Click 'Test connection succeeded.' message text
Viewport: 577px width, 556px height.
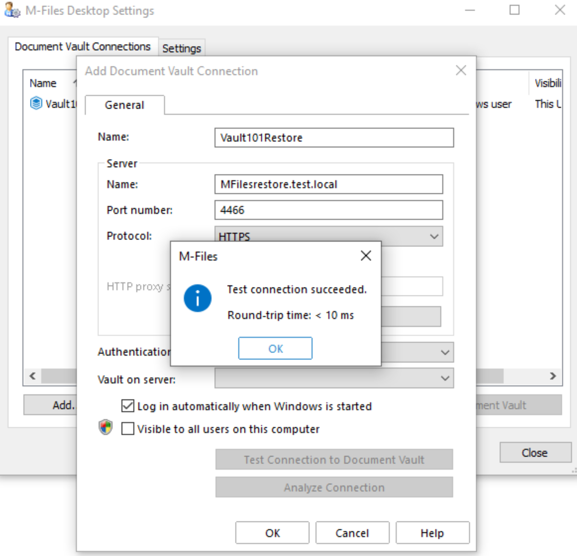pyautogui.click(x=297, y=289)
